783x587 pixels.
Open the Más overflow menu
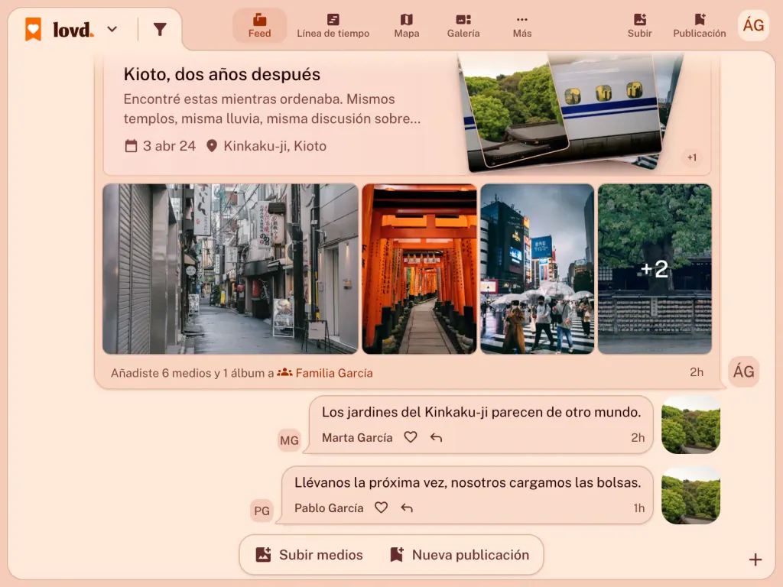[521, 25]
